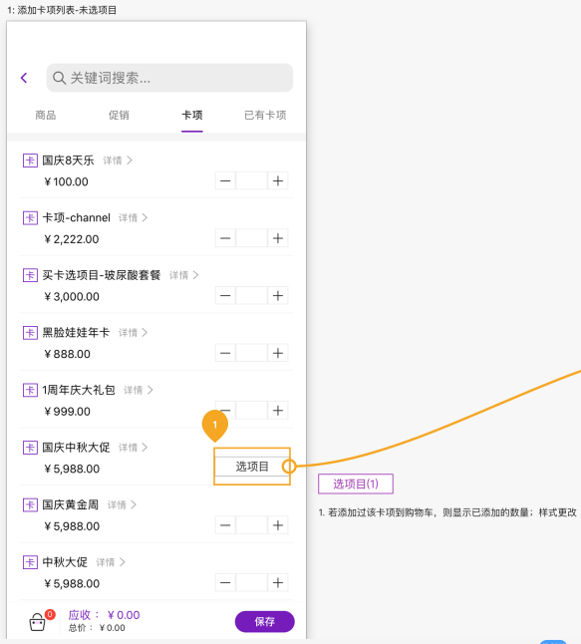Open the shopping cart basket icon
Screen dimensions: 581x644
tap(37, 622)
